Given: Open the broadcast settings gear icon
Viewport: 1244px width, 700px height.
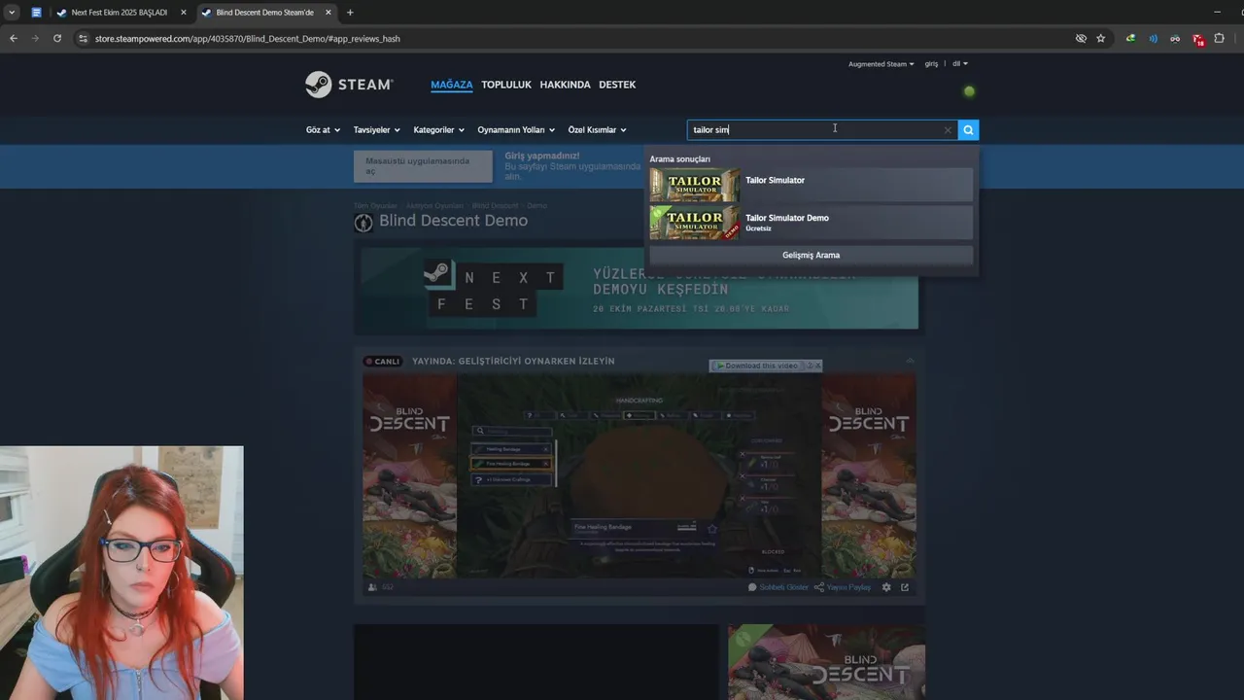Looking at the screenshot, I should [x=886, y=587].
